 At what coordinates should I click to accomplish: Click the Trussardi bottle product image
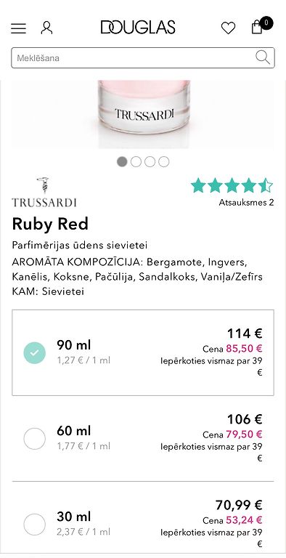[143, 114]
